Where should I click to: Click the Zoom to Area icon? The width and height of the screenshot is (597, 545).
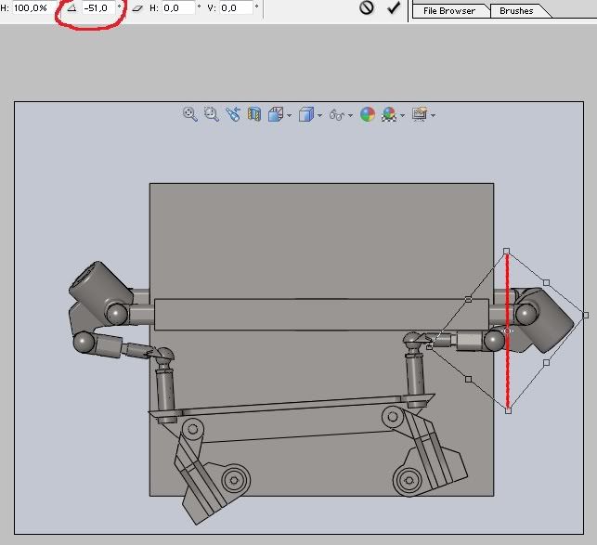point(211,114)
